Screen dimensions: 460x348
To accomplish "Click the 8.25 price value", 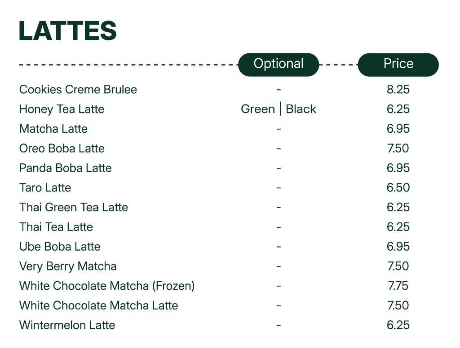I will (398, 89).
